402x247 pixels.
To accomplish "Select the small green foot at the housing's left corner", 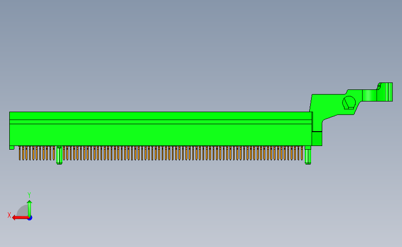I will point(12,147).
